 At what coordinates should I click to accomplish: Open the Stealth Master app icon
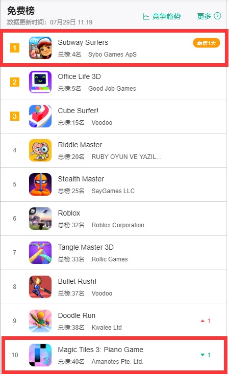point(40,184)
